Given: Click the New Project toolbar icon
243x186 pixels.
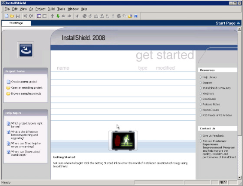Looking at the screenshot, I should [7, 16].
